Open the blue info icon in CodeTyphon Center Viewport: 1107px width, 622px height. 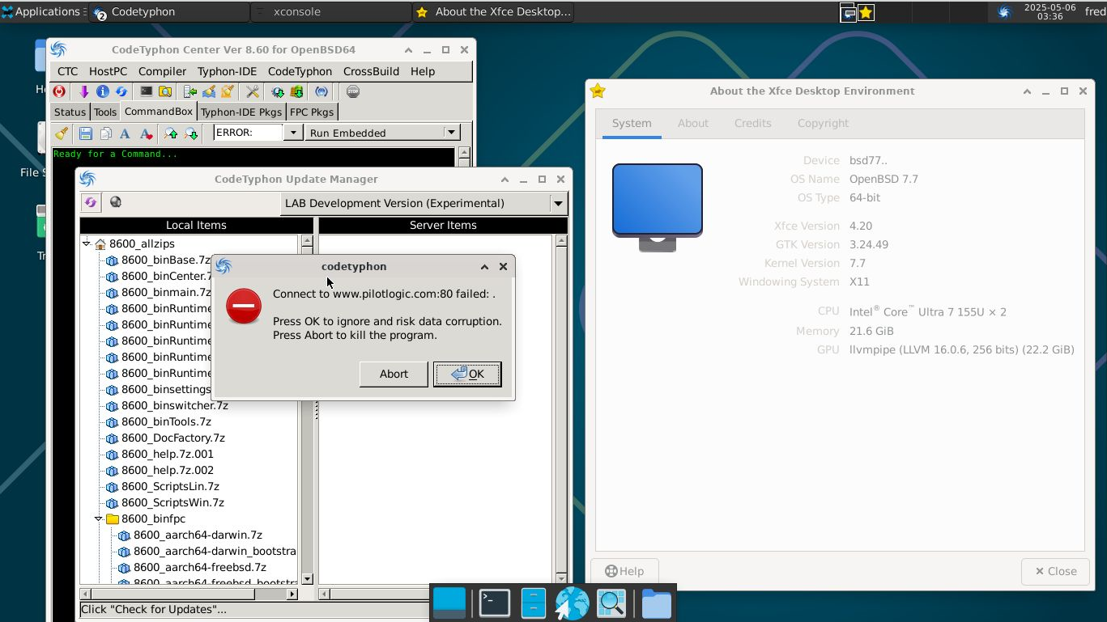[x=102, y=91]
